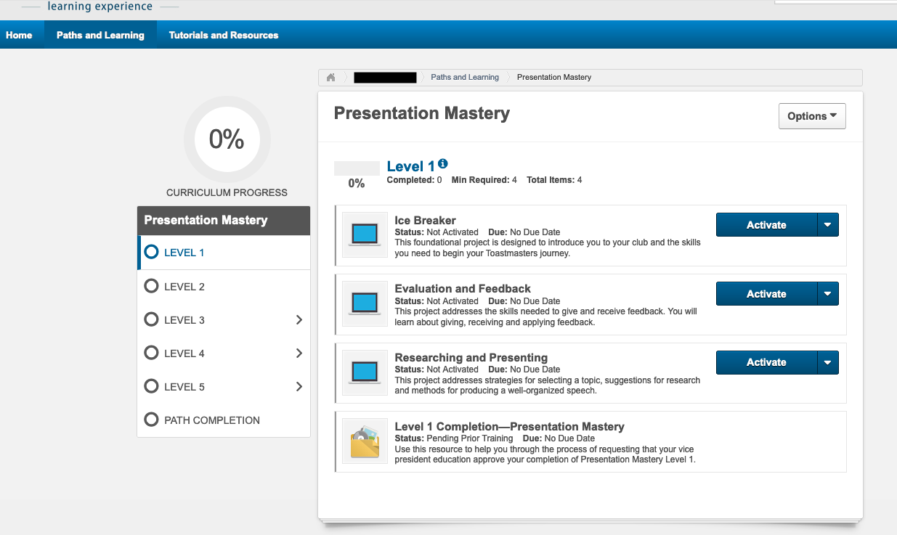
Task: Click the Presentation Mastery sidebar header
Action: click(224, 221)
